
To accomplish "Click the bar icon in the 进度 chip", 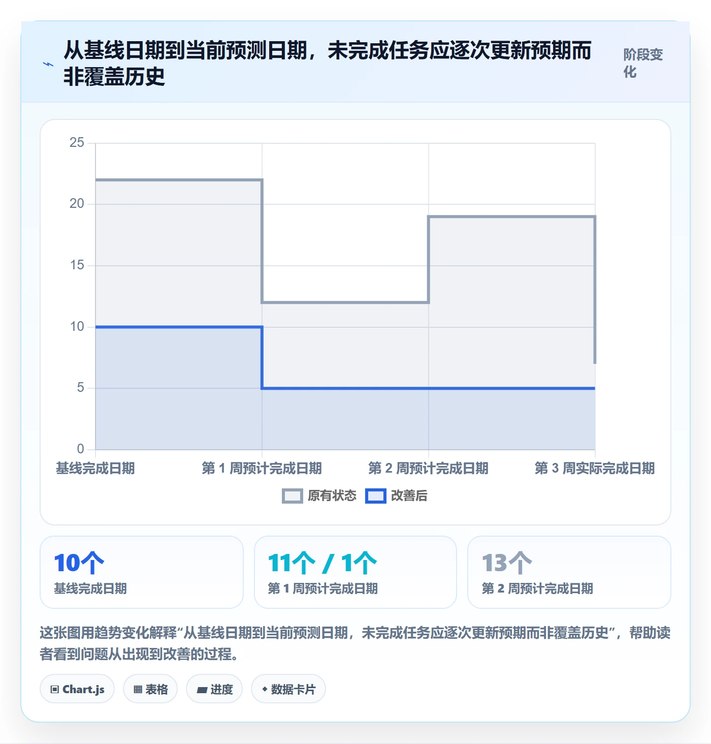I will point(202,690).
